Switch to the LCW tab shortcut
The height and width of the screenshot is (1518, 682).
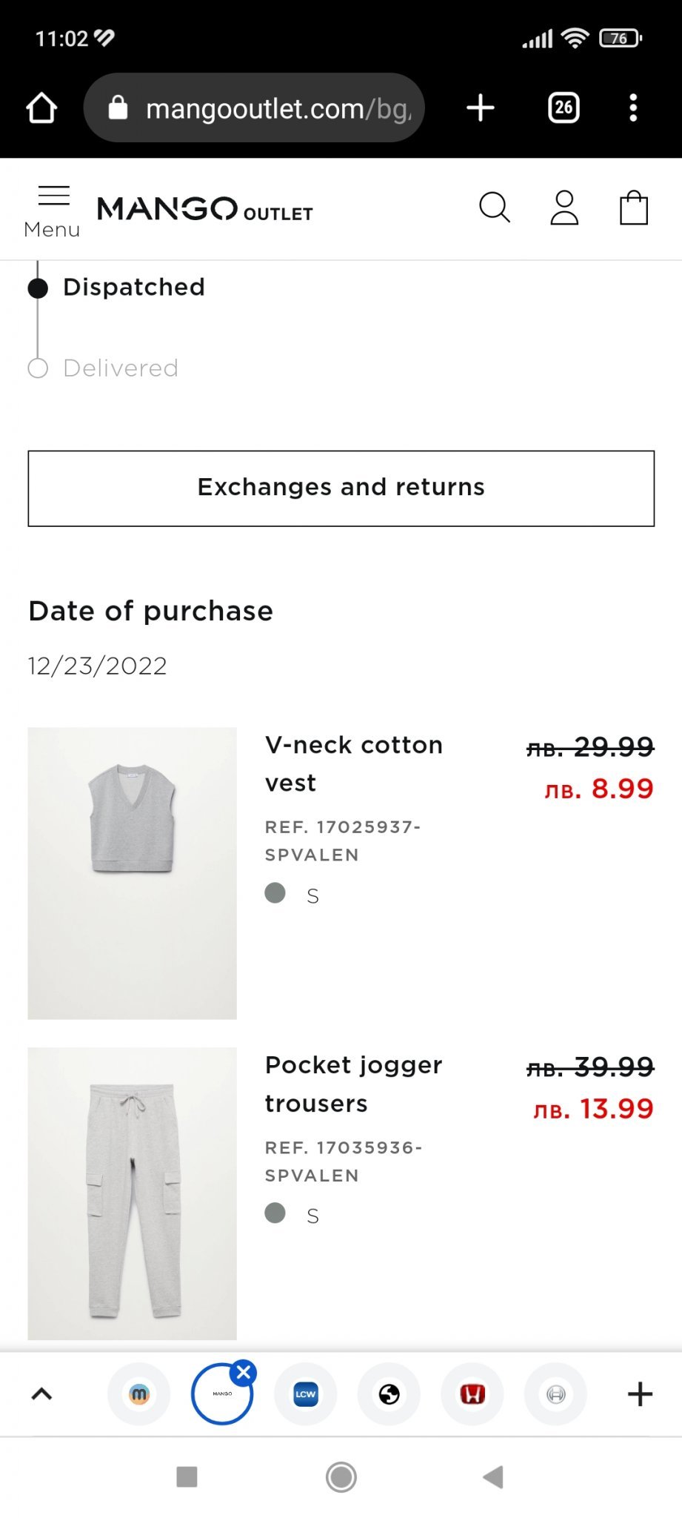(x=305, y=1394)
